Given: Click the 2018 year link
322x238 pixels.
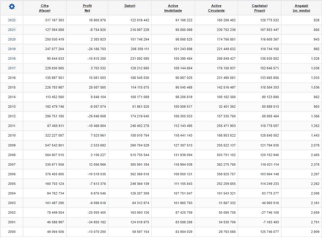Looking at the screenshot, I should [x=12, y=59].
